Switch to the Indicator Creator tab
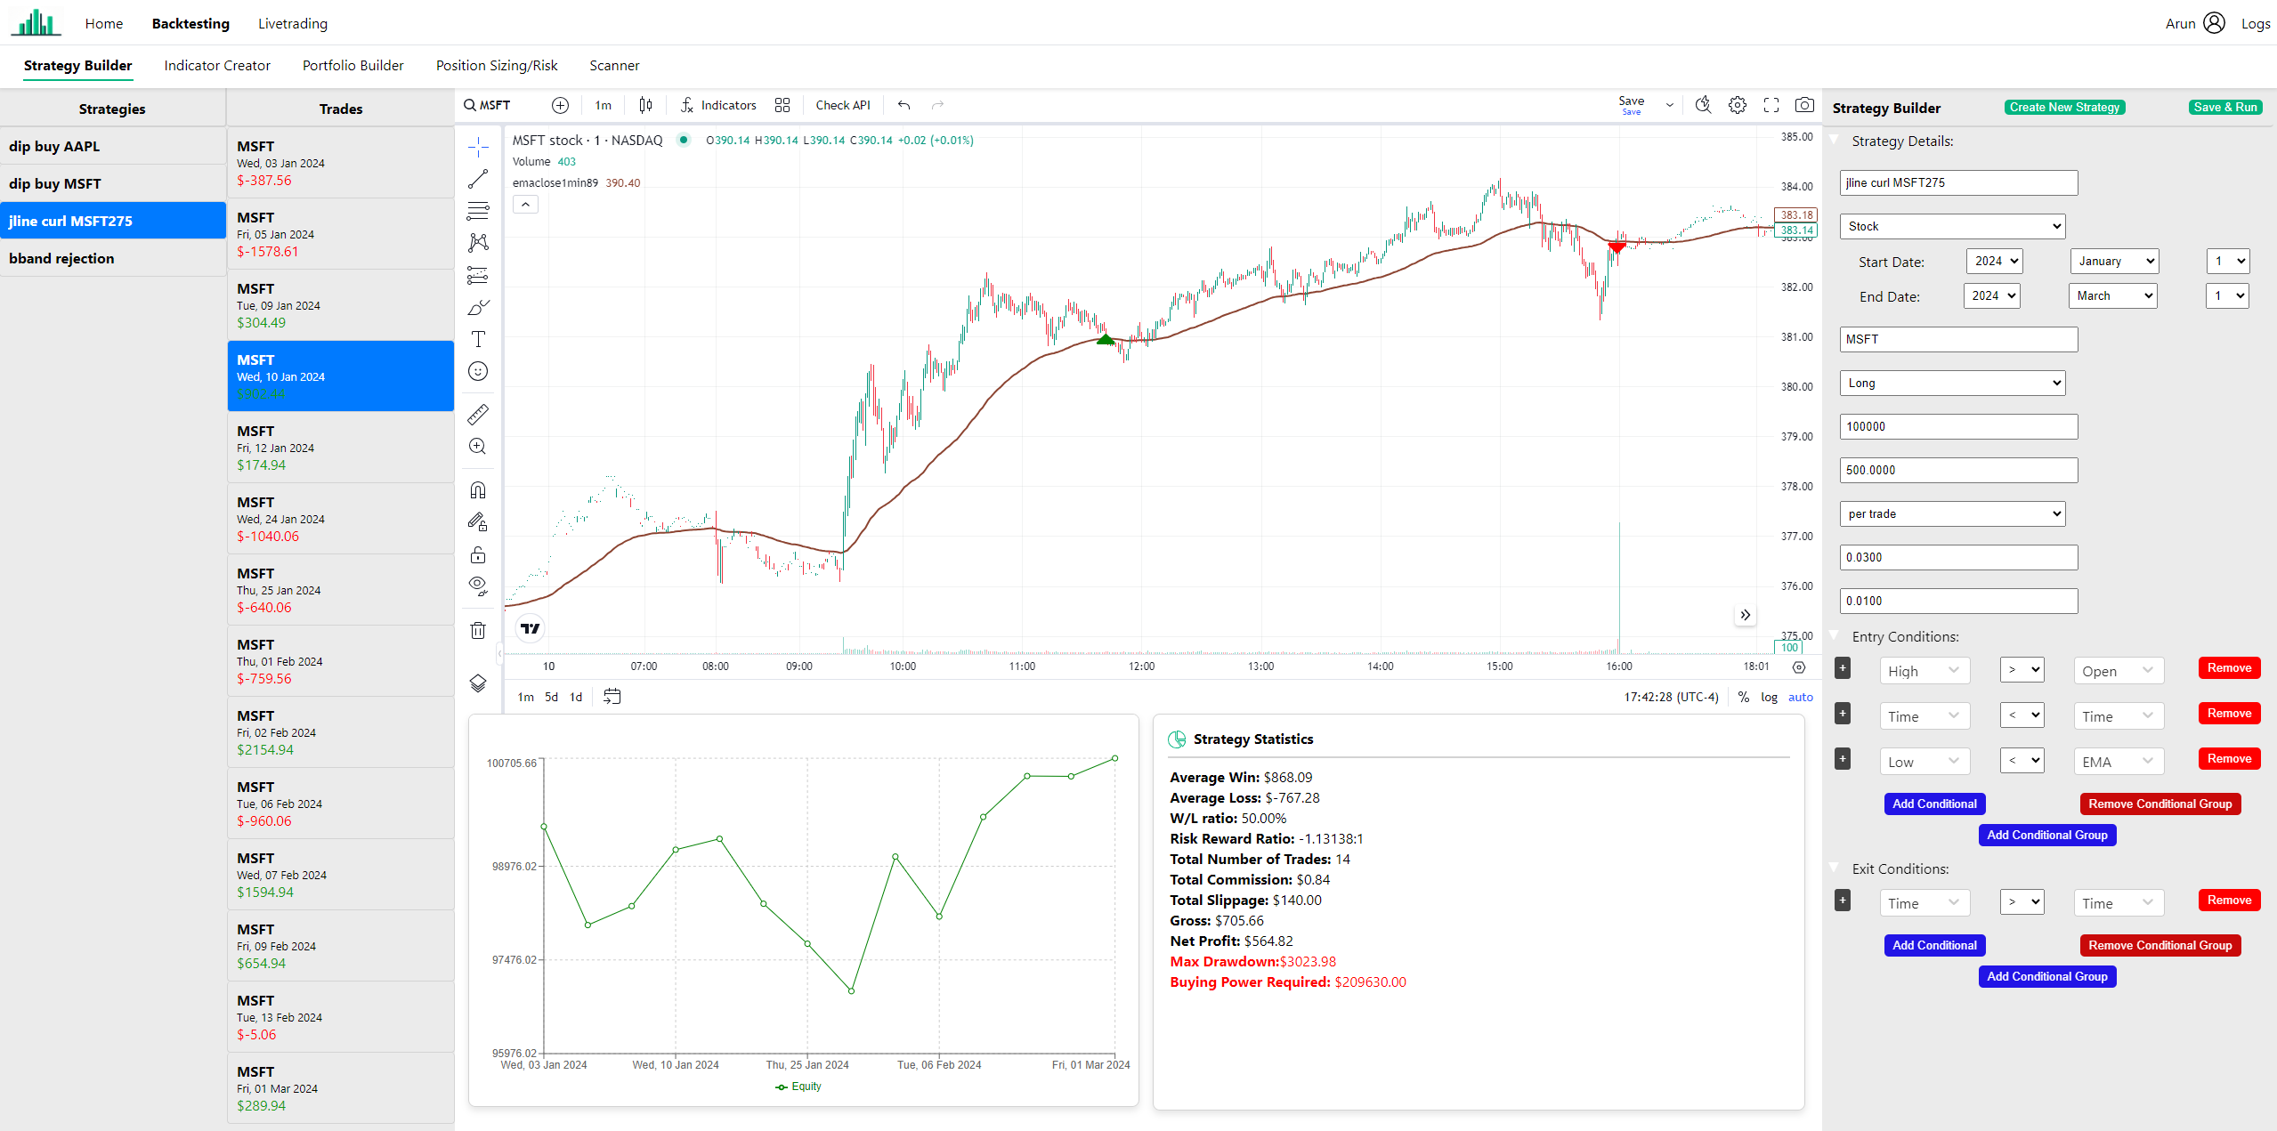 [217, 65]
